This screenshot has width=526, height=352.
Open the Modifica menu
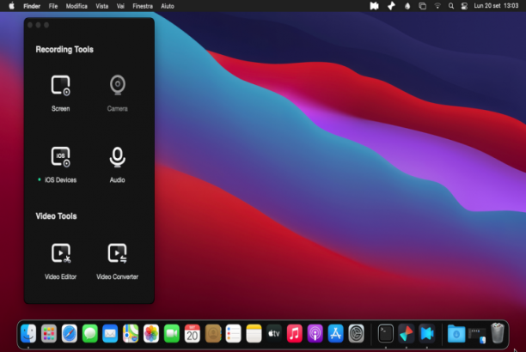pos(76,6)
